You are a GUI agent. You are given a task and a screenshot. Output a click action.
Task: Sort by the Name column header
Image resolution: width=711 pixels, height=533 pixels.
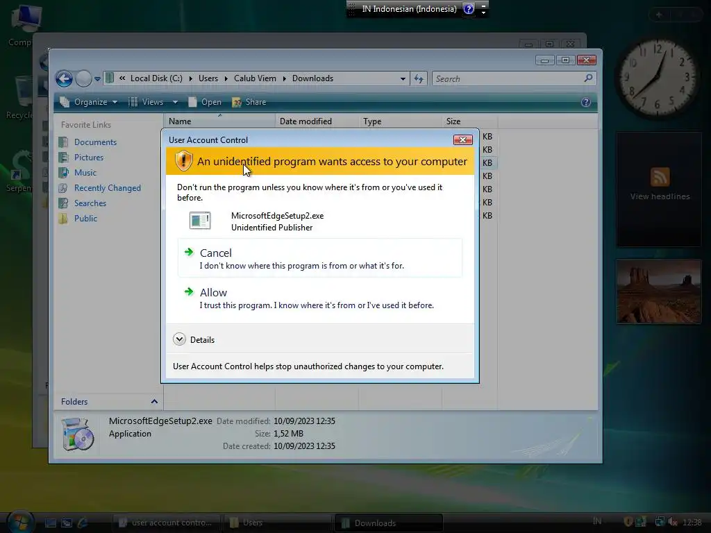pos(219,121)
